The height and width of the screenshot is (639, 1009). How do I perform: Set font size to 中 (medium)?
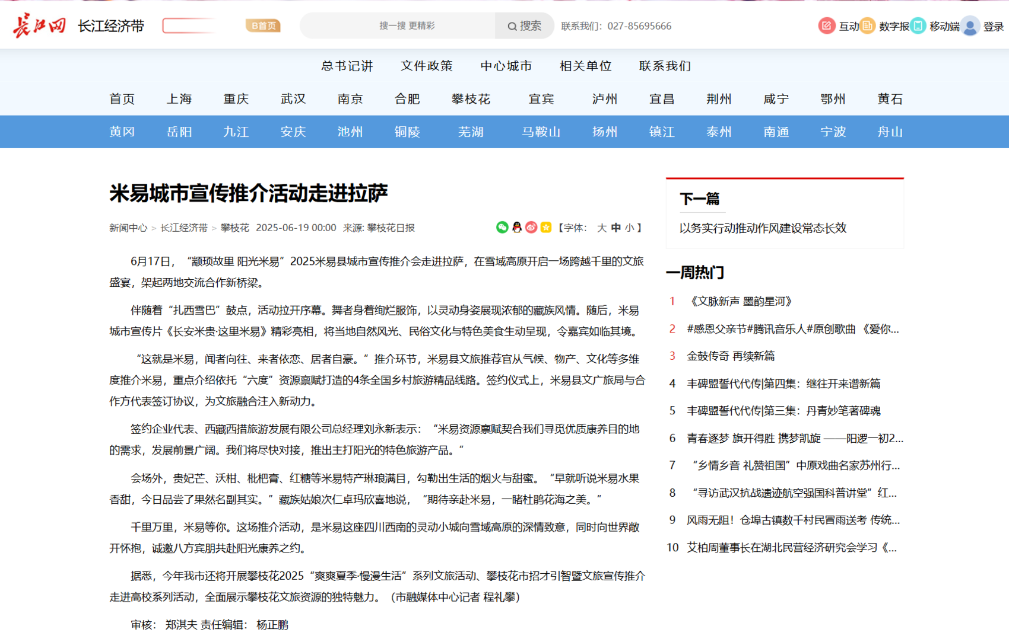pos(615,228)
